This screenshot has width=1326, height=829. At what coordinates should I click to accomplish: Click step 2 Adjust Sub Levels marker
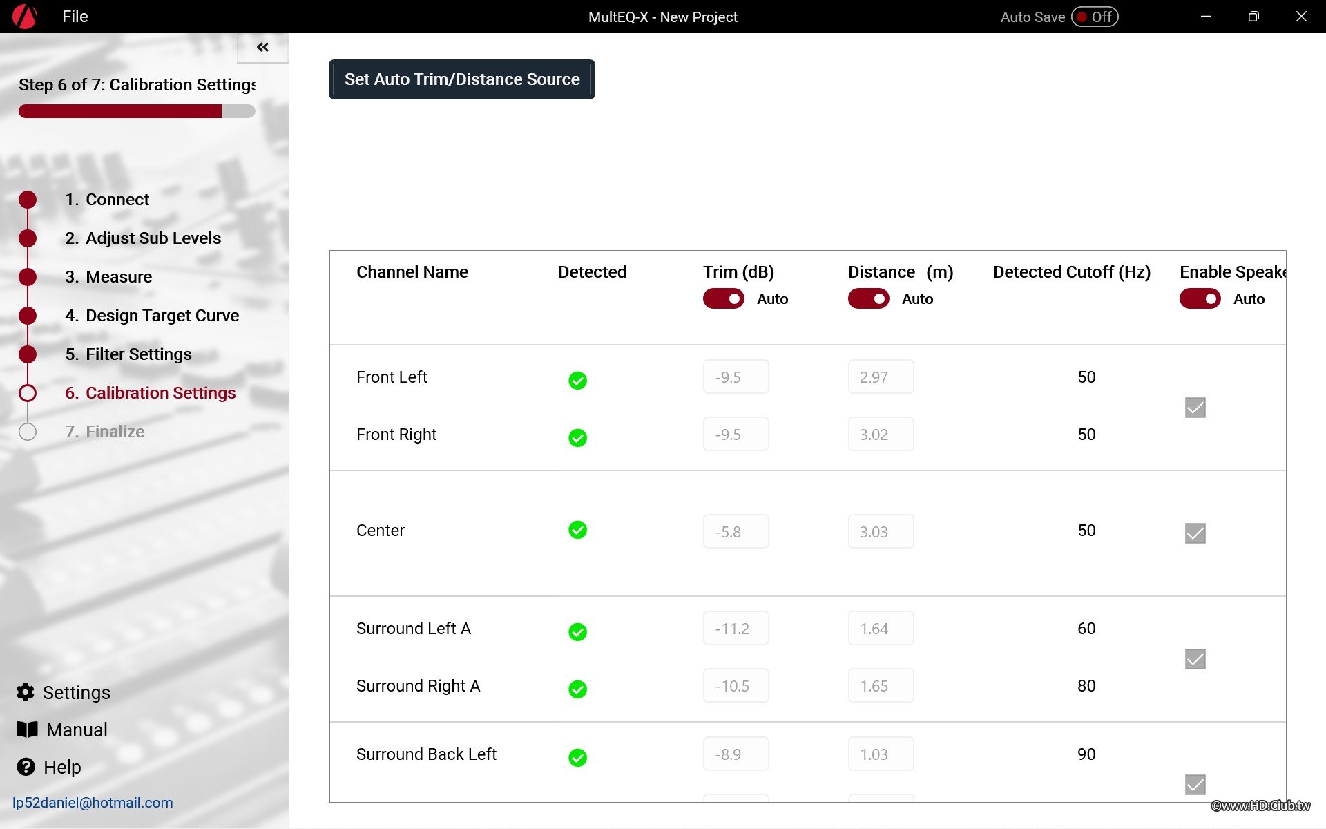[28, 238]
